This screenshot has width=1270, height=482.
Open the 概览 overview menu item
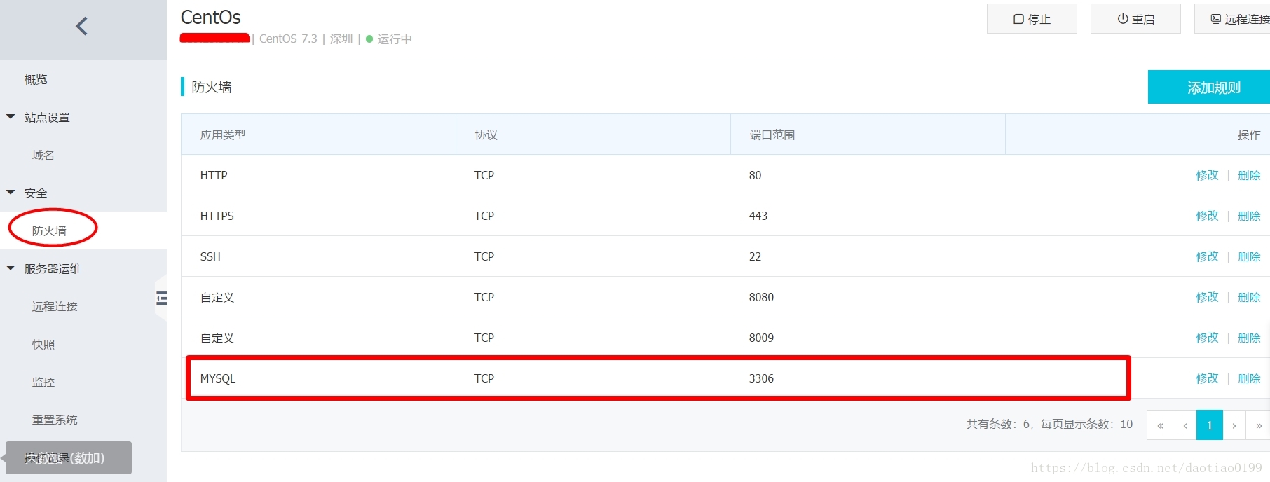point(36,80)
